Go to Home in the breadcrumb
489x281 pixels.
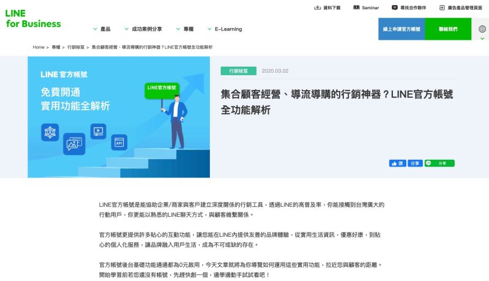tap(39, 47)
